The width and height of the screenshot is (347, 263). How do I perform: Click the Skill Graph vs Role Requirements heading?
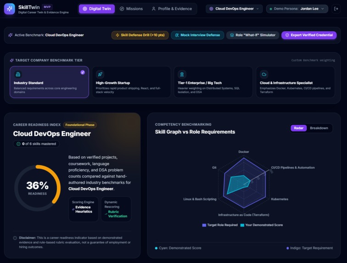click(x=195, y=132)
